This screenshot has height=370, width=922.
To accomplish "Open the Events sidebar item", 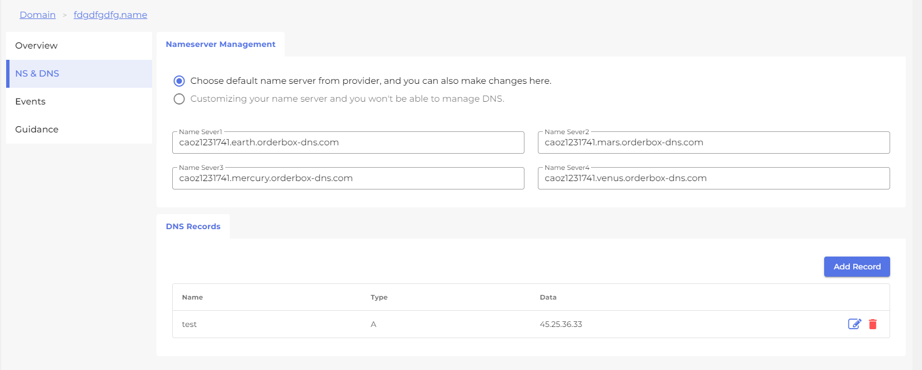I will coord(79,102).
